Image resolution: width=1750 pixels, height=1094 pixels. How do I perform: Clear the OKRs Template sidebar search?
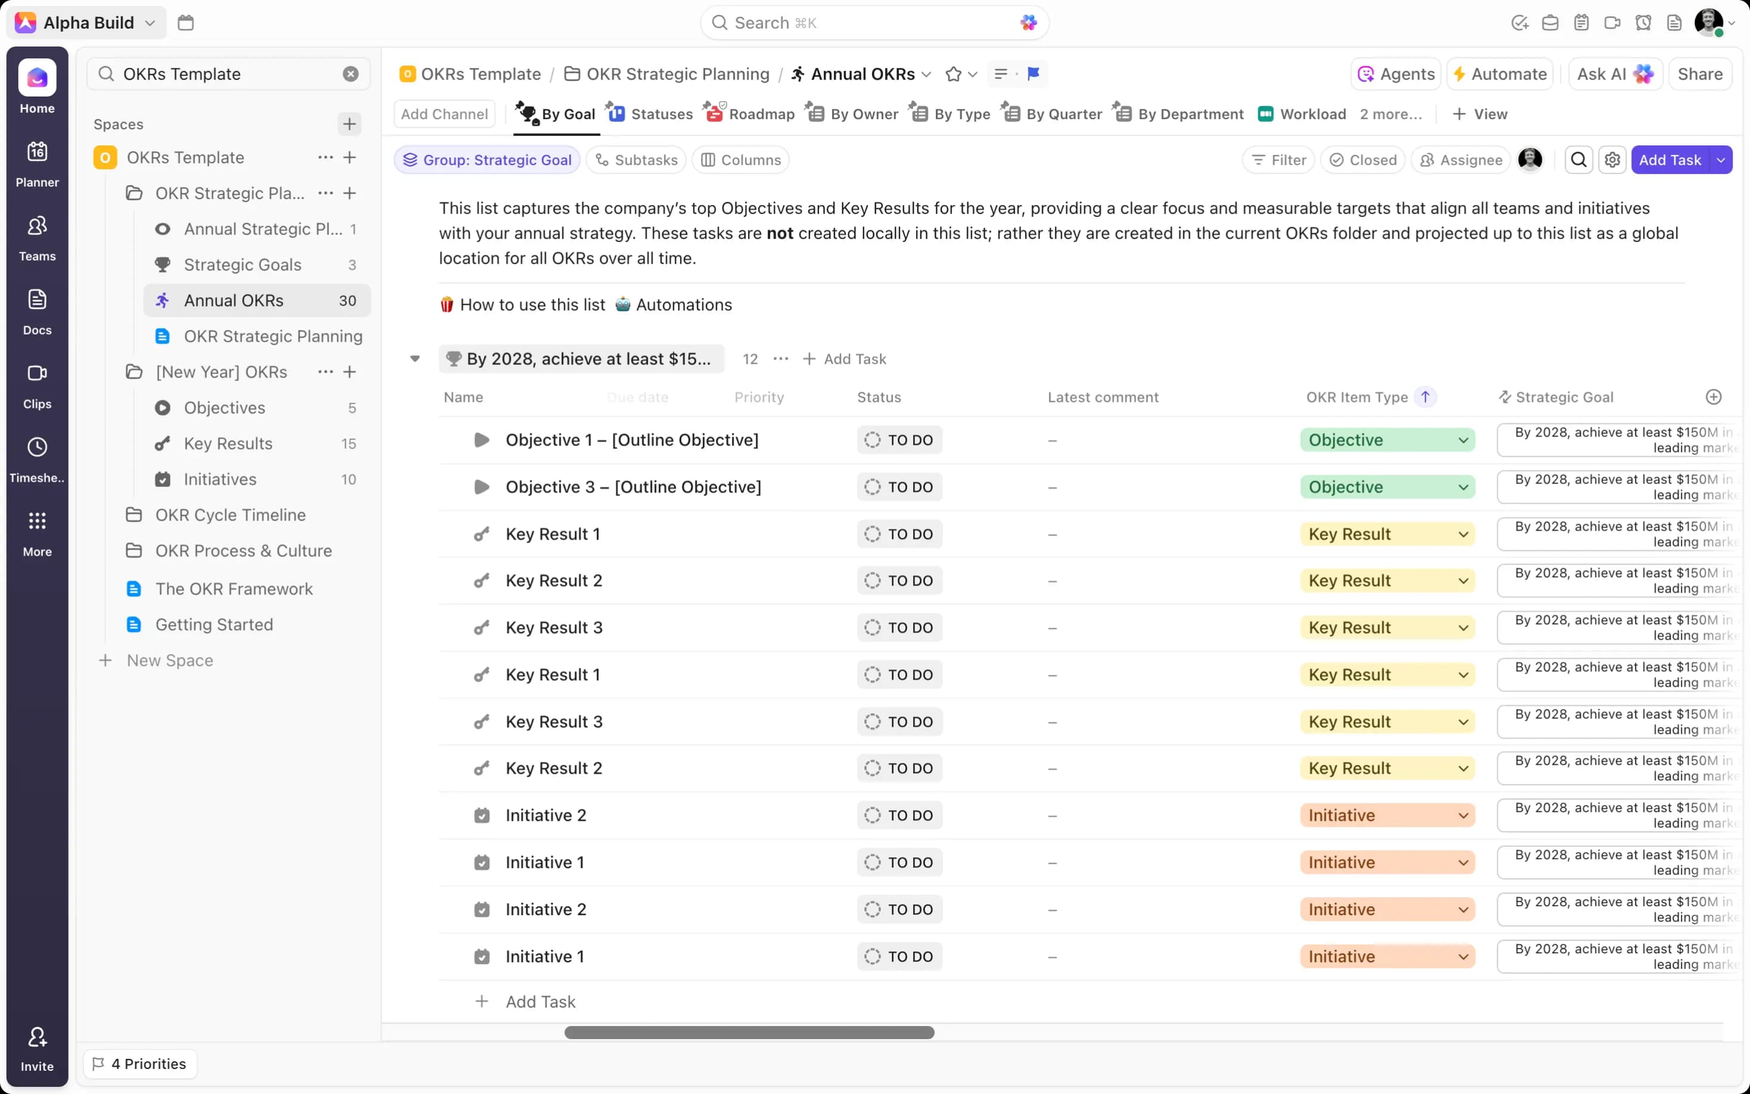tap(350, 74)
